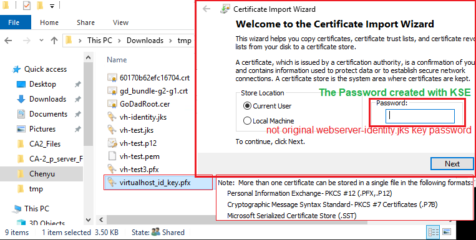
Task: Open Downloads in Quick access
Action: tap(47, 99)
